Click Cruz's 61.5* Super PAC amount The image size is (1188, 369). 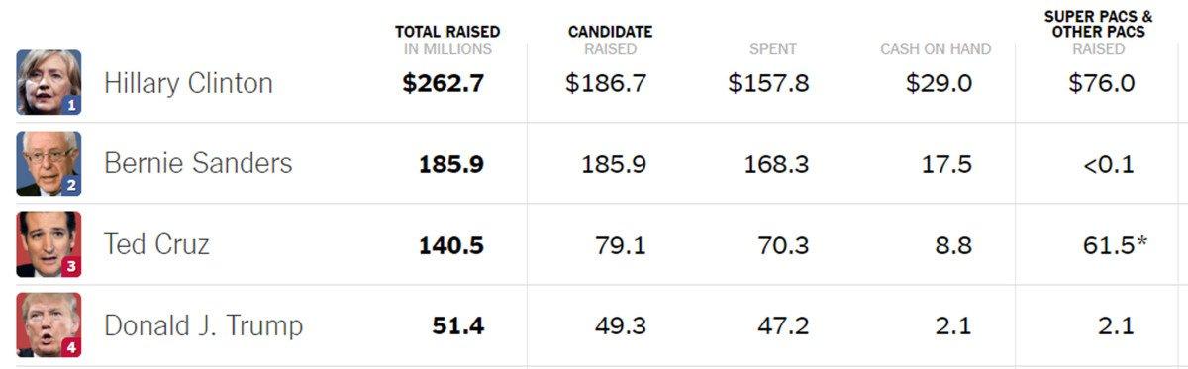click(x=1115, y=244)
